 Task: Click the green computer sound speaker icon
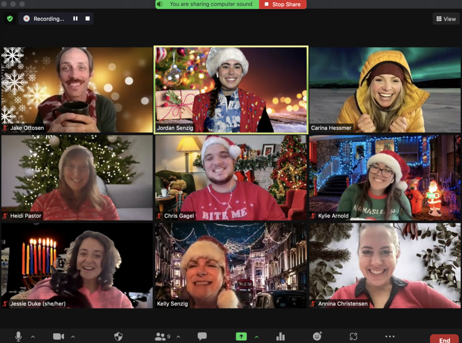click(160, 4)
